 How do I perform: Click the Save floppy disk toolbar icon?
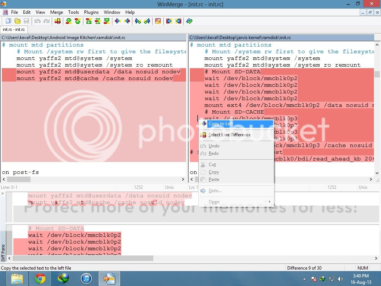26,21
